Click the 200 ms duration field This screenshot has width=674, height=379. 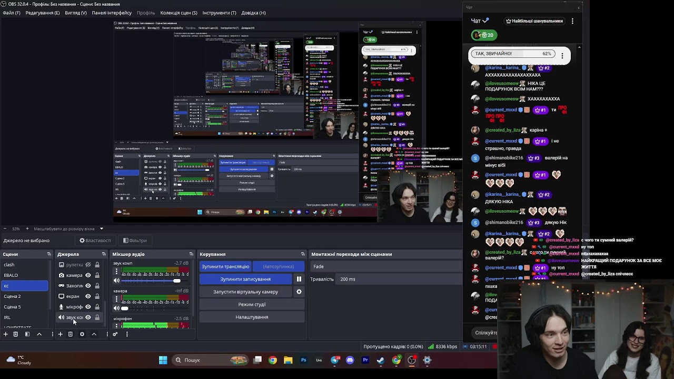(x=398, y=279)
